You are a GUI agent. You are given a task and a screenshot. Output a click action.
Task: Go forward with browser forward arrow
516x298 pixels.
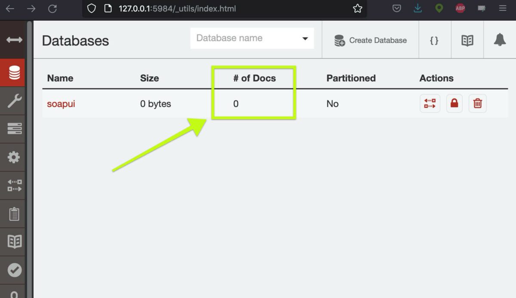31,9
